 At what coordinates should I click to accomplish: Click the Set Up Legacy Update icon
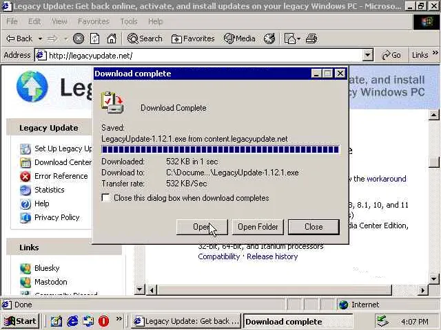point(25,148)
